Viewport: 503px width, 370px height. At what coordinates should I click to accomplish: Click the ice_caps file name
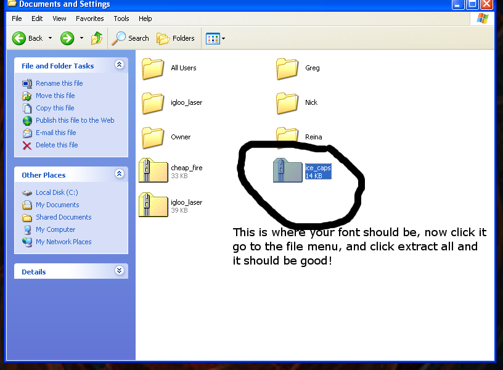318,168
